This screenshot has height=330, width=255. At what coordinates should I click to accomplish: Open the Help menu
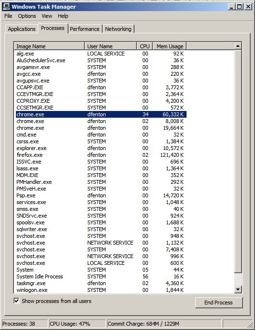(x=63, y=16)
